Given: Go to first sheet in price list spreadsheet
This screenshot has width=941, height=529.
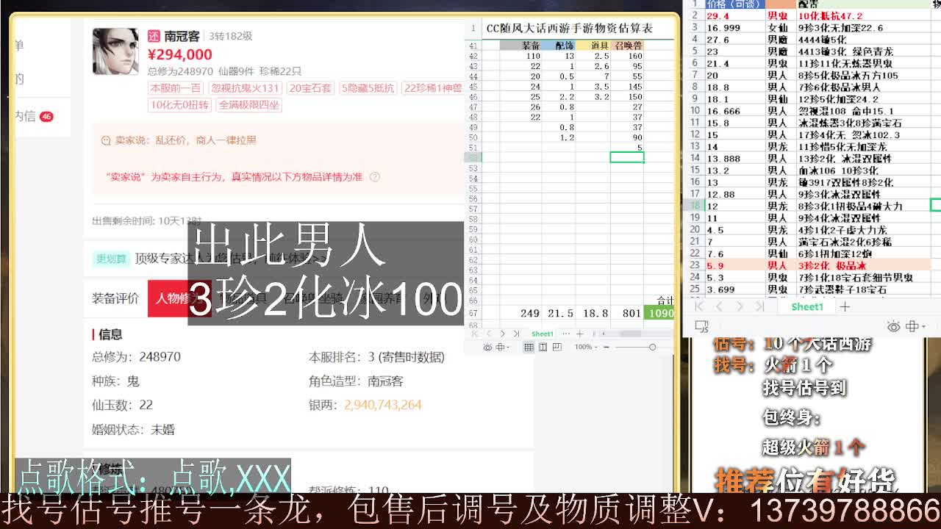Looking at the screenshot, I should [x=699, y=306].
